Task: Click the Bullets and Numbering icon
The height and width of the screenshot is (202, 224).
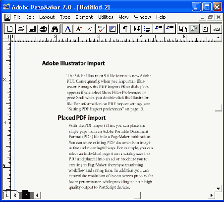Action: (147, 29)
